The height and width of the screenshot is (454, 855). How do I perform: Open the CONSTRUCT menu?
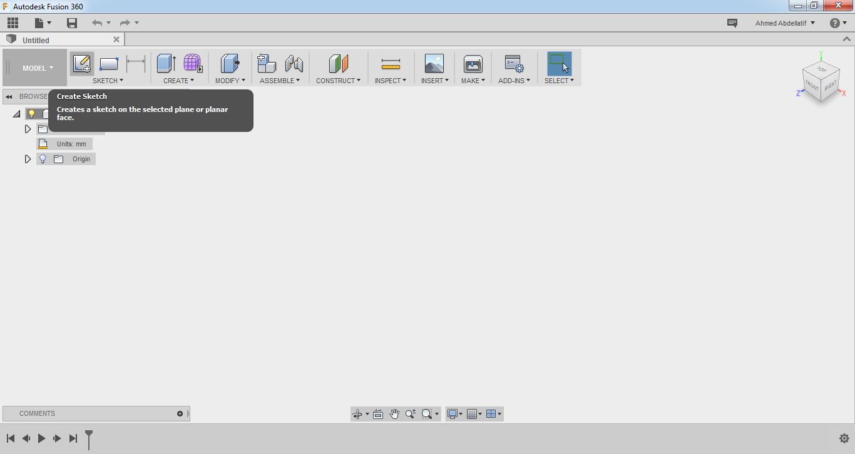(x=338, y=81)
